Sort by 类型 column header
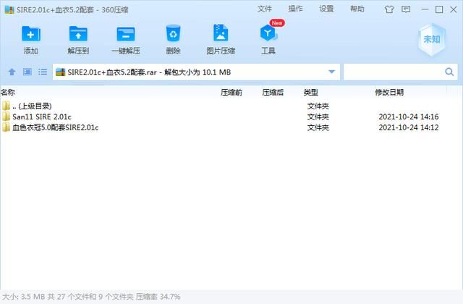 (x=311, y=92)
